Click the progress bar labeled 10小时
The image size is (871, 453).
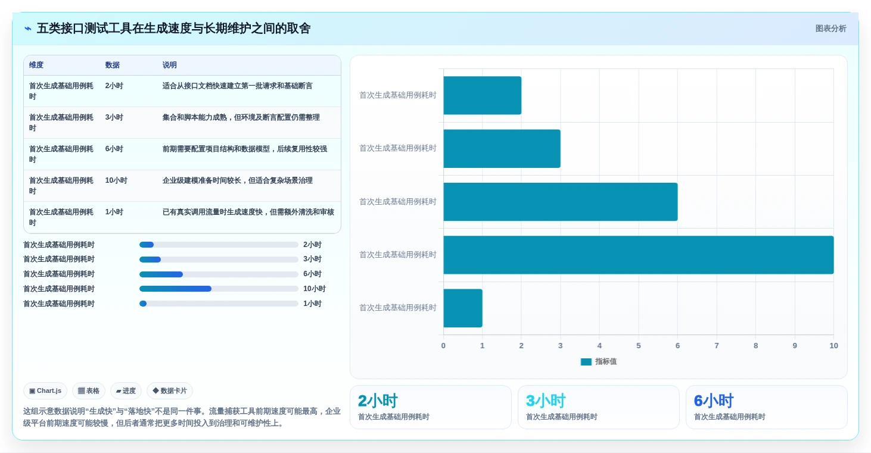tap(219, 289)
